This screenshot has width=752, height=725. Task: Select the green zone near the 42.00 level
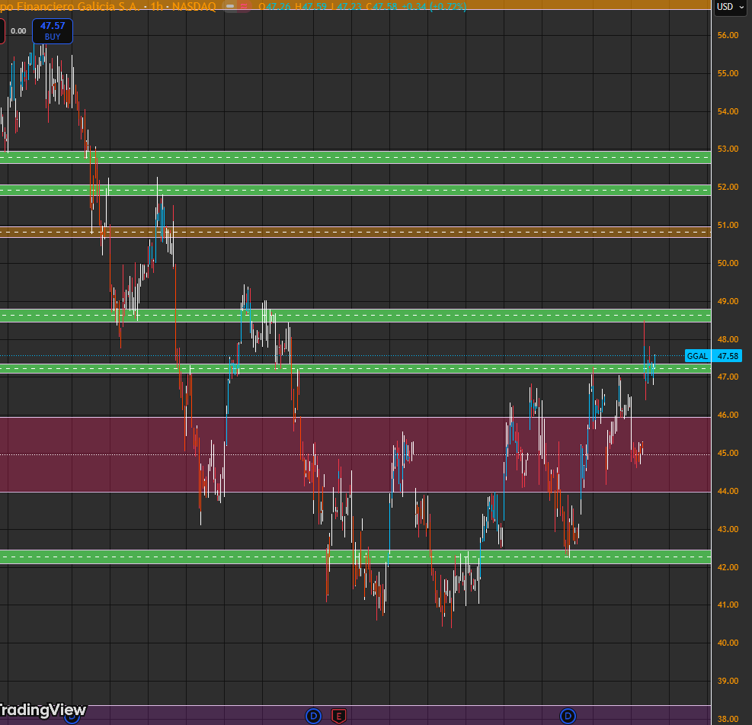[355, 557]
